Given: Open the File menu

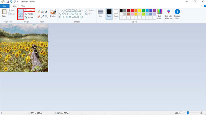Looking at the screenshot, I should point(4,6).
